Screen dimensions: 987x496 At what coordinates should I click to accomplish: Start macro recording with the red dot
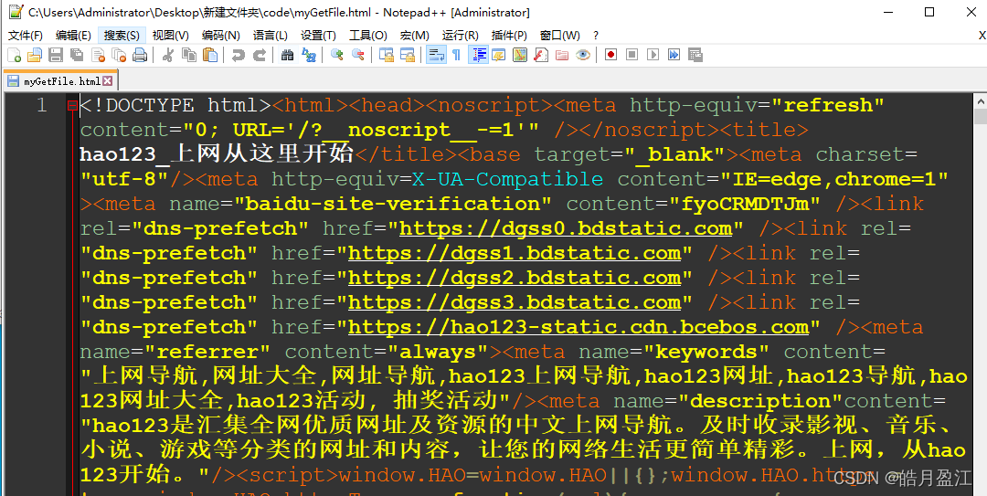[x=610, y=56]
